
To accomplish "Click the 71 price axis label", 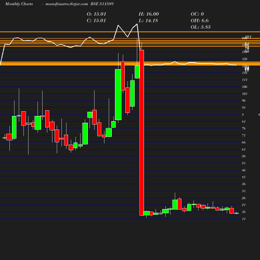I will (x=244, y=135).
